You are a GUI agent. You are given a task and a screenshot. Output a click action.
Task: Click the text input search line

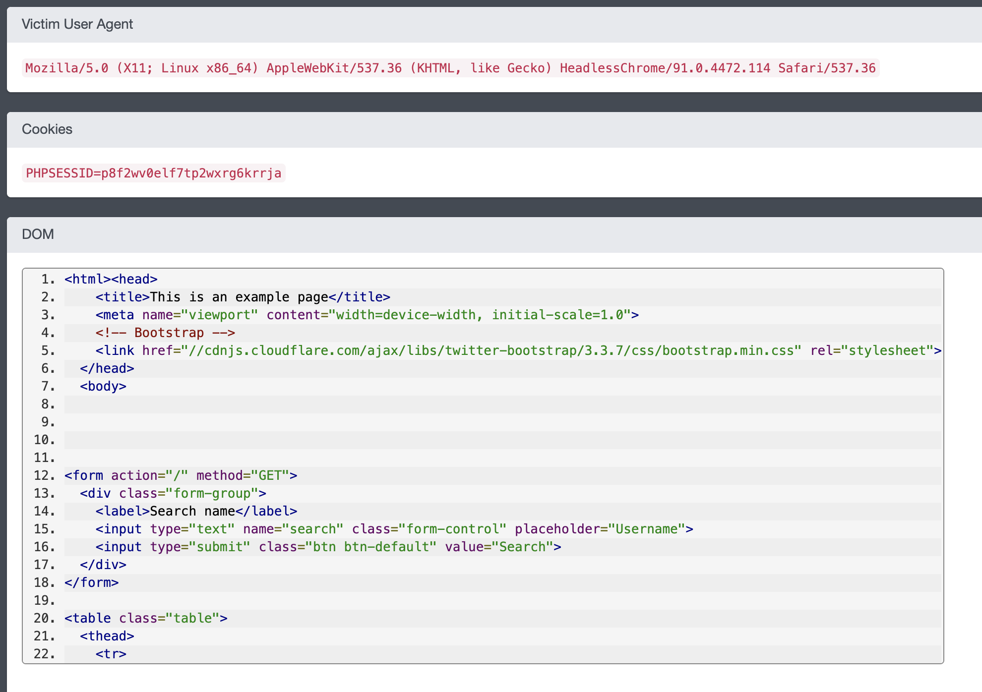click(394, 529)
